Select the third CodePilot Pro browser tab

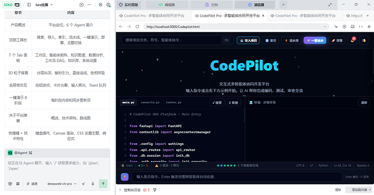(305, 16)
